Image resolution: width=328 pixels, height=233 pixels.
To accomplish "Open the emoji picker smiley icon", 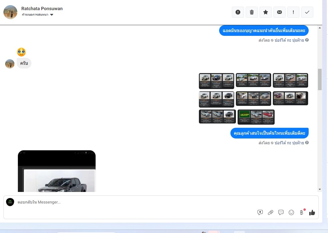I will 291,212.
